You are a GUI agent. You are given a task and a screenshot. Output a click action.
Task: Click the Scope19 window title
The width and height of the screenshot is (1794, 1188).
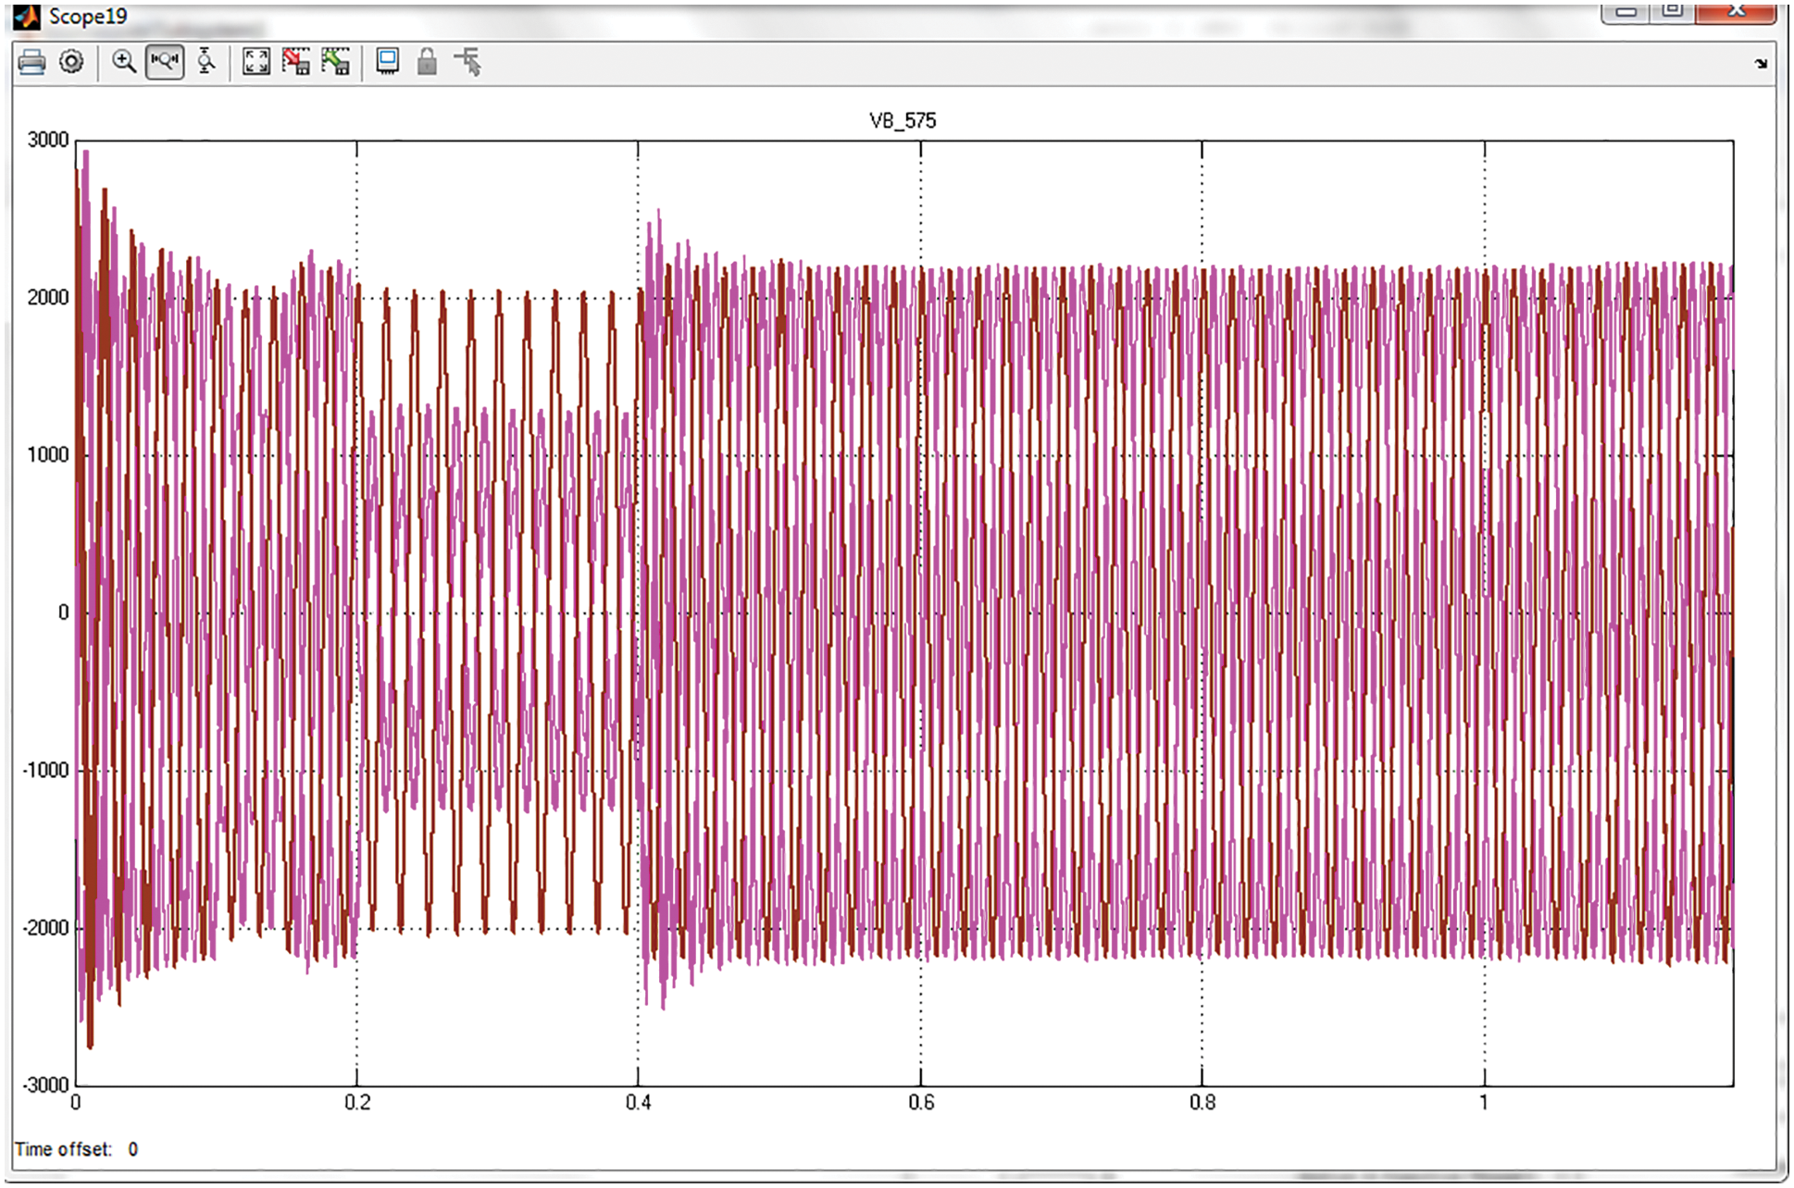(88, 17)
